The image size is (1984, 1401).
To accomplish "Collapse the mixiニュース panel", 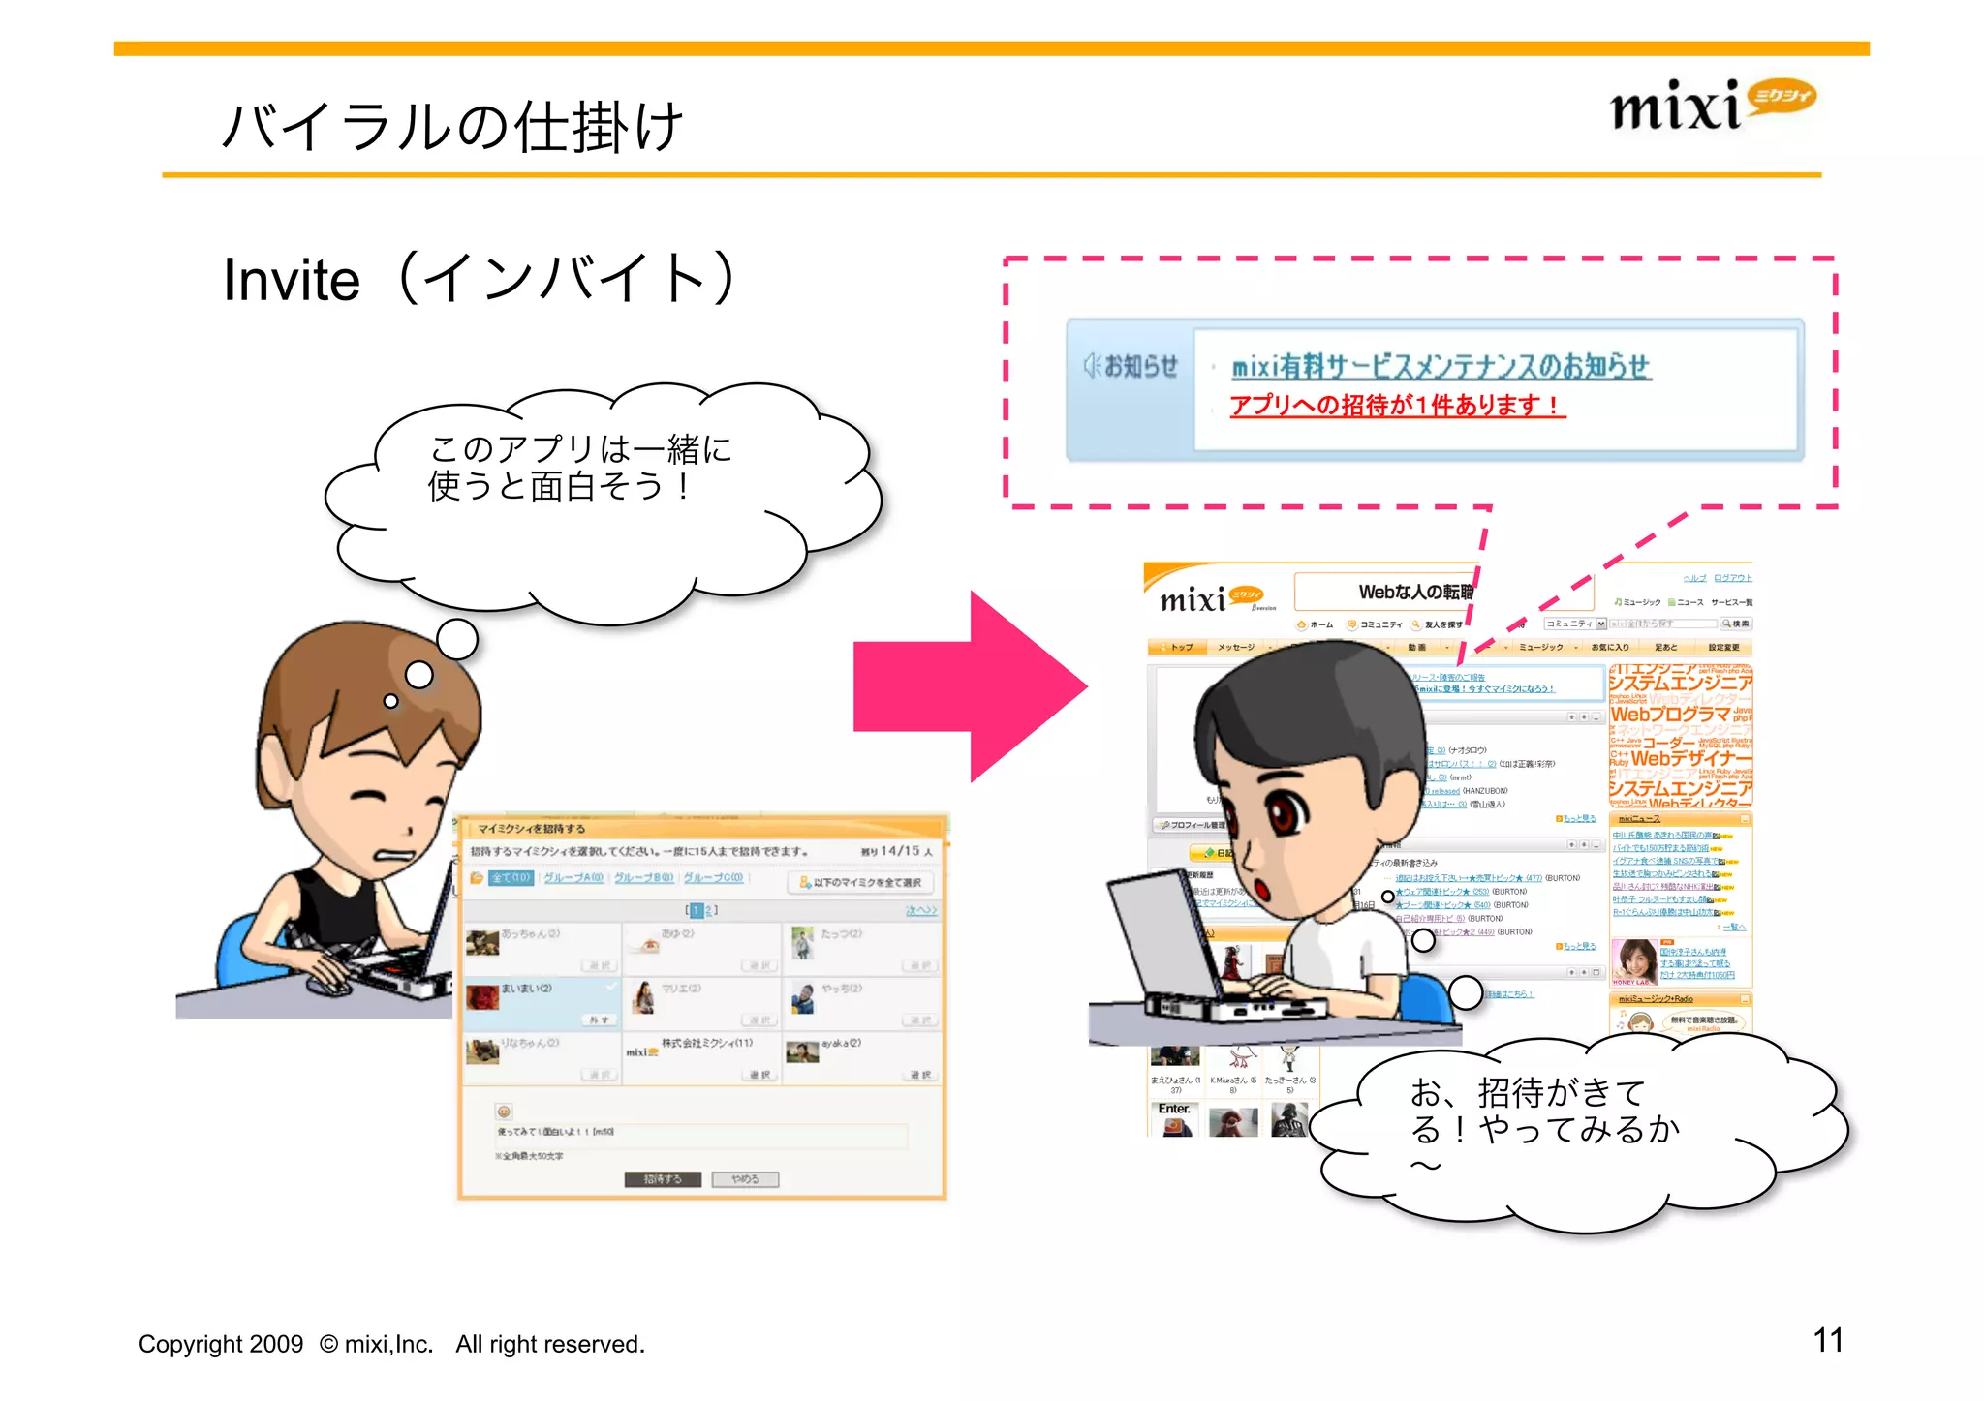I will pyautogui.click(x=1745, y=819).
